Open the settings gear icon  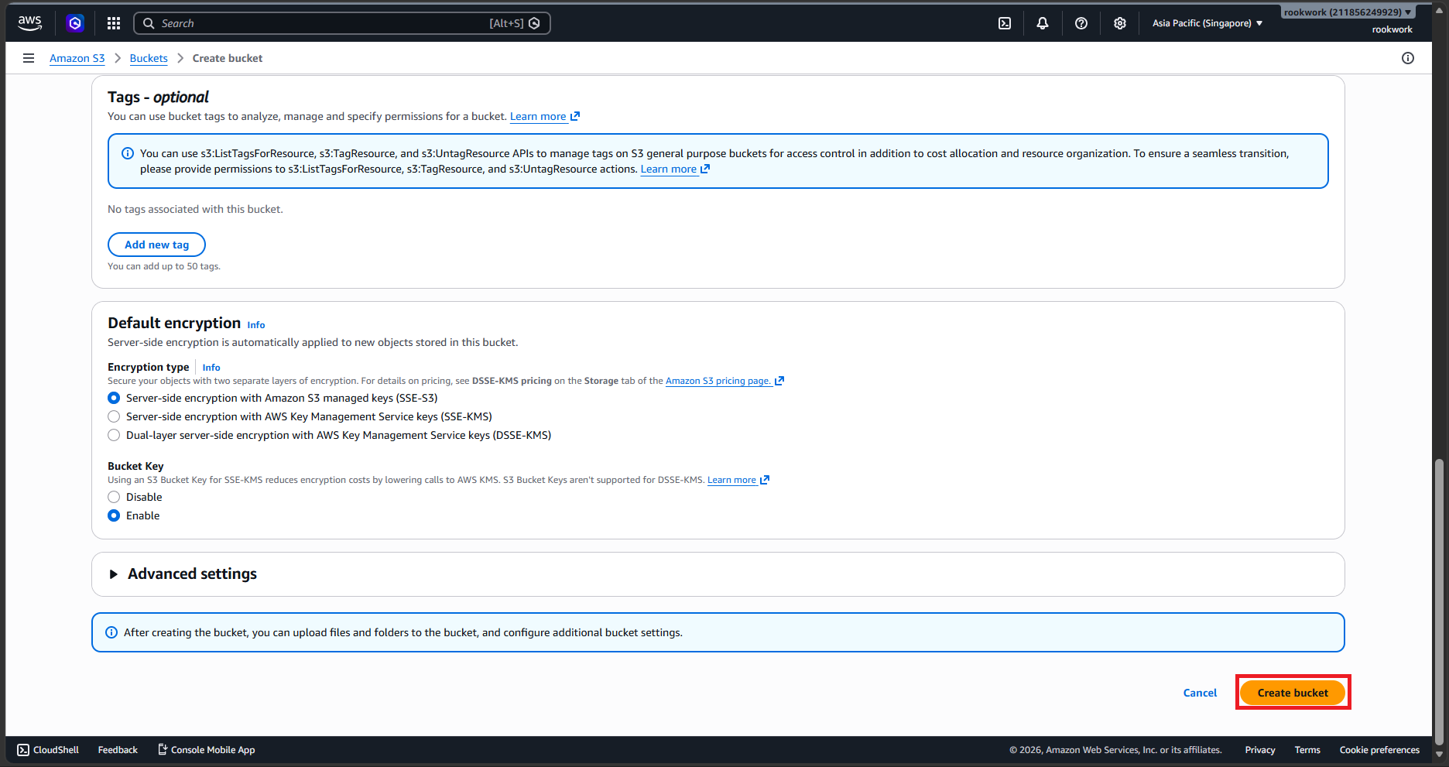(1120, 23)
